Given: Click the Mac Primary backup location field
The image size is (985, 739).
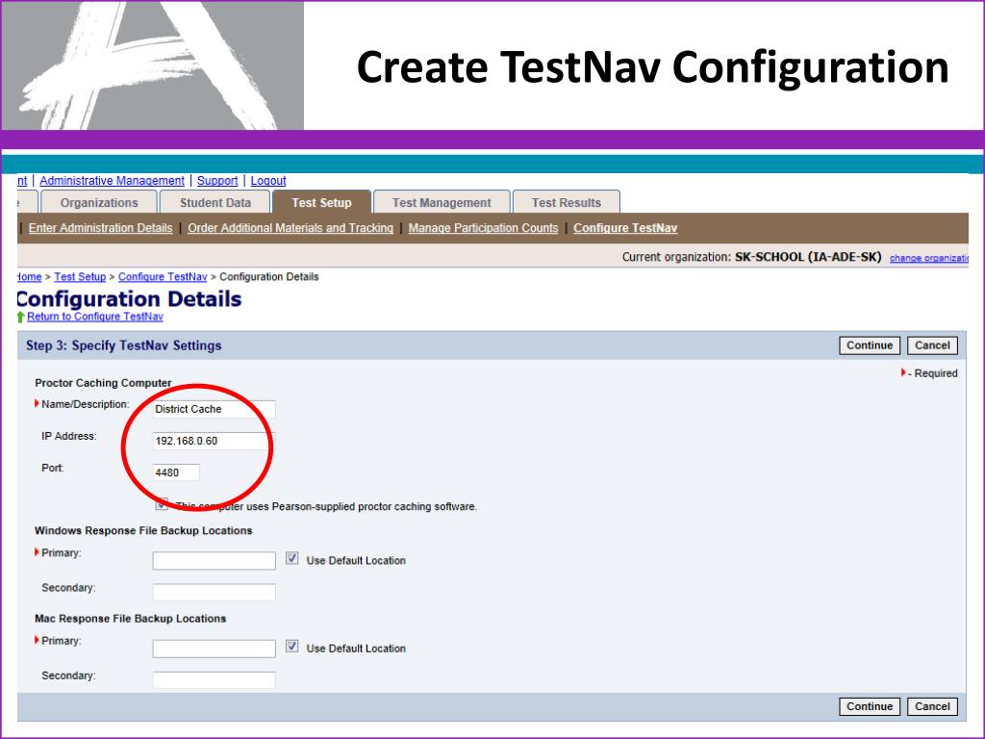Looking at the screenshot, I should coord(214,649).
